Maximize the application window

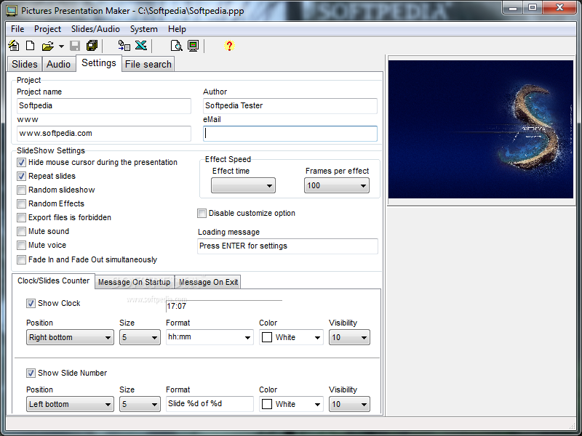[x=533, y=7]
